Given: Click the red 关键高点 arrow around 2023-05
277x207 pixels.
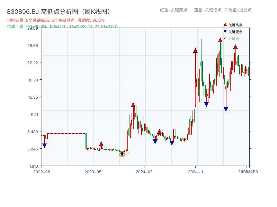Looking at the screenshot, I should (101, 143).
